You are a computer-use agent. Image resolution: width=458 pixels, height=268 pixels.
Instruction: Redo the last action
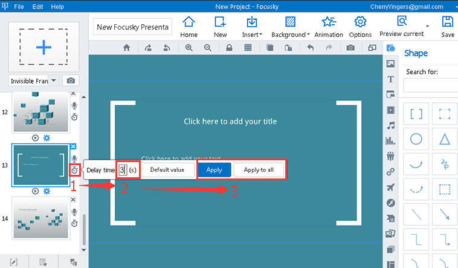(329, 48)
